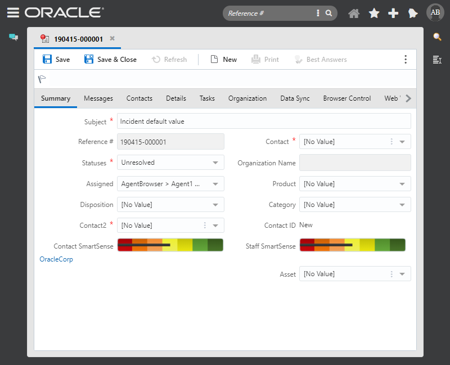Open the Data Sync tab
This screenshot has width=450, height=365.
295,98
